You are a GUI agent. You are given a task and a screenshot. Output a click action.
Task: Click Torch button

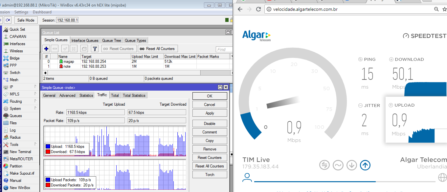(x=210, y=175)
